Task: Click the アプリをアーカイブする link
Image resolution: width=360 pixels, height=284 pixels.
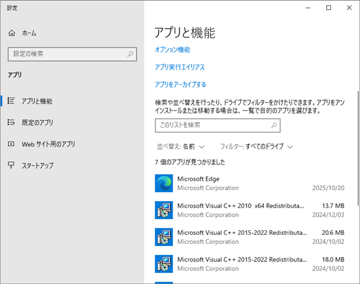Action: pyautogui.click(x=180, y=85)
